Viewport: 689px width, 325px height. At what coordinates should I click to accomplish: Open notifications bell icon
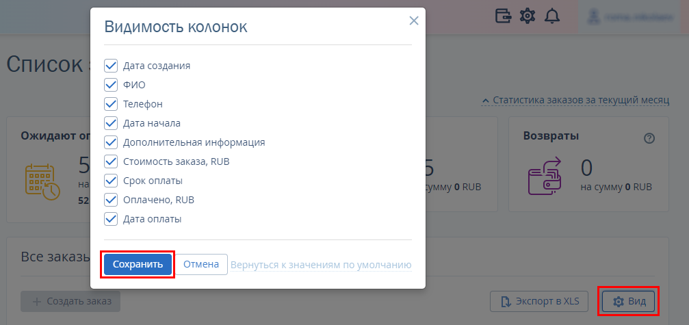tap(552, 16)
